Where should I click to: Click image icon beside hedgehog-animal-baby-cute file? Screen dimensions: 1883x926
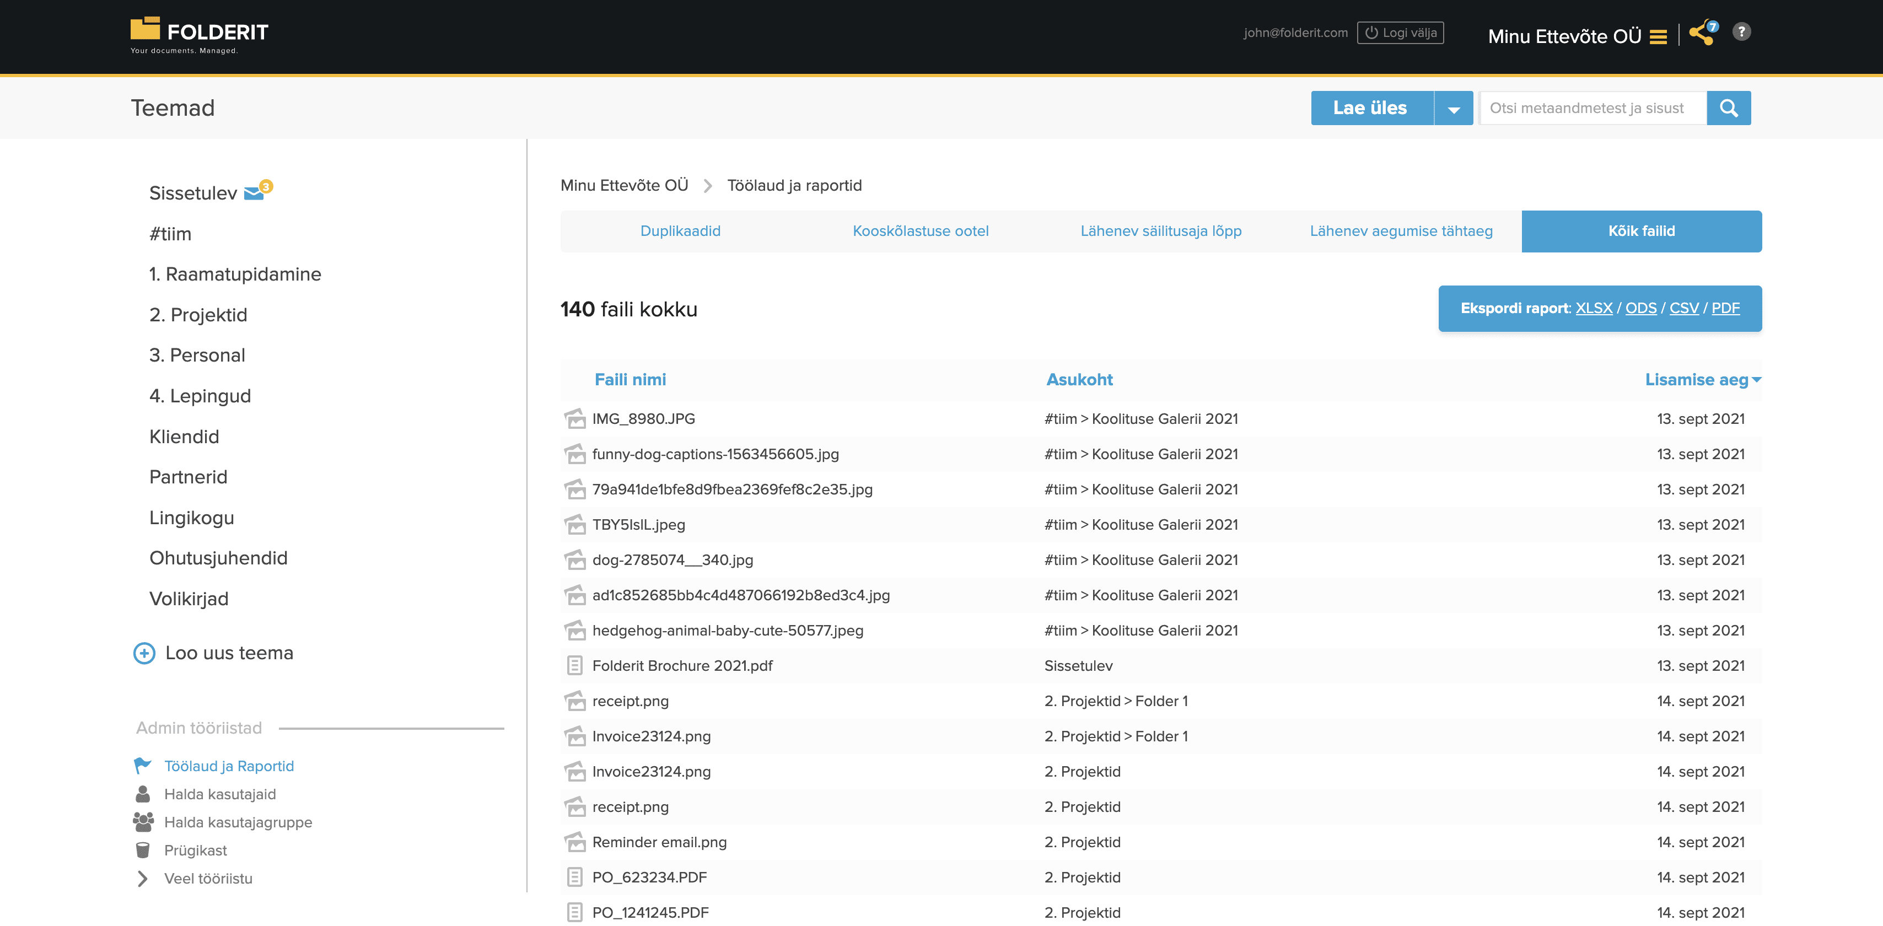click(x=575, y=630)
